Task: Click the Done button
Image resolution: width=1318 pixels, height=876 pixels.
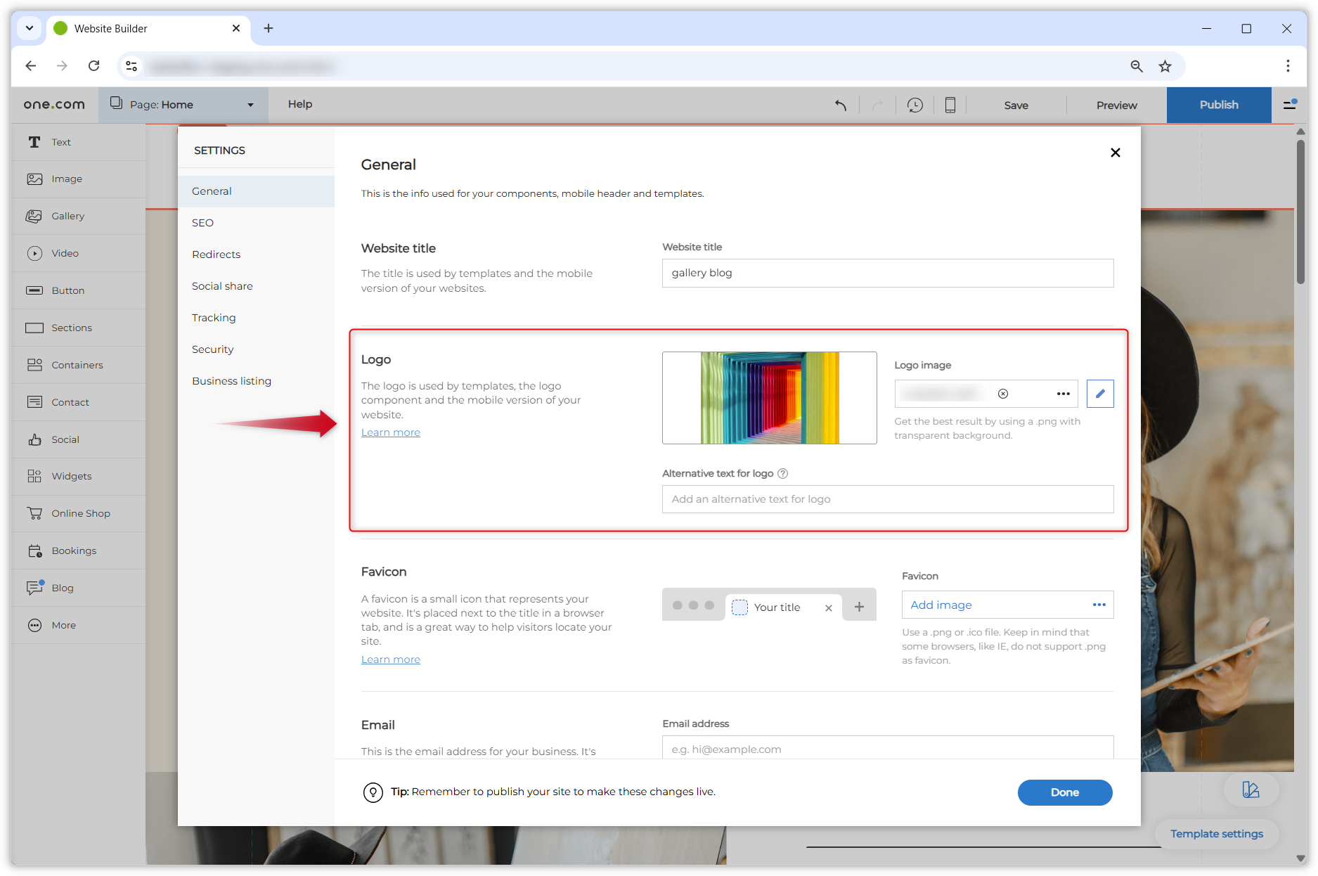Action: 1064,792
